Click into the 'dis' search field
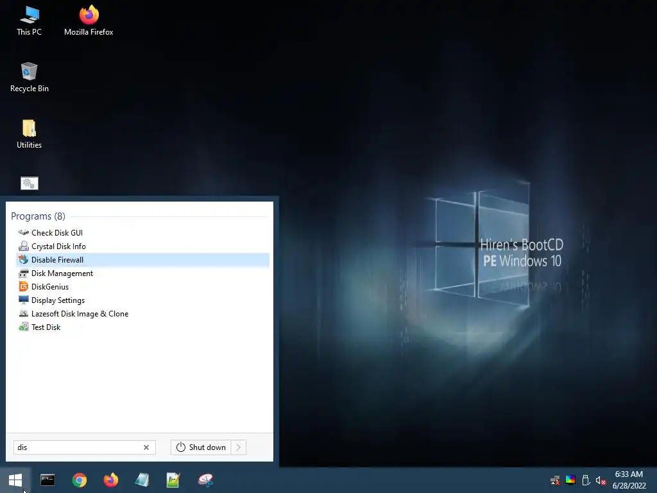 tap(85, 447)
